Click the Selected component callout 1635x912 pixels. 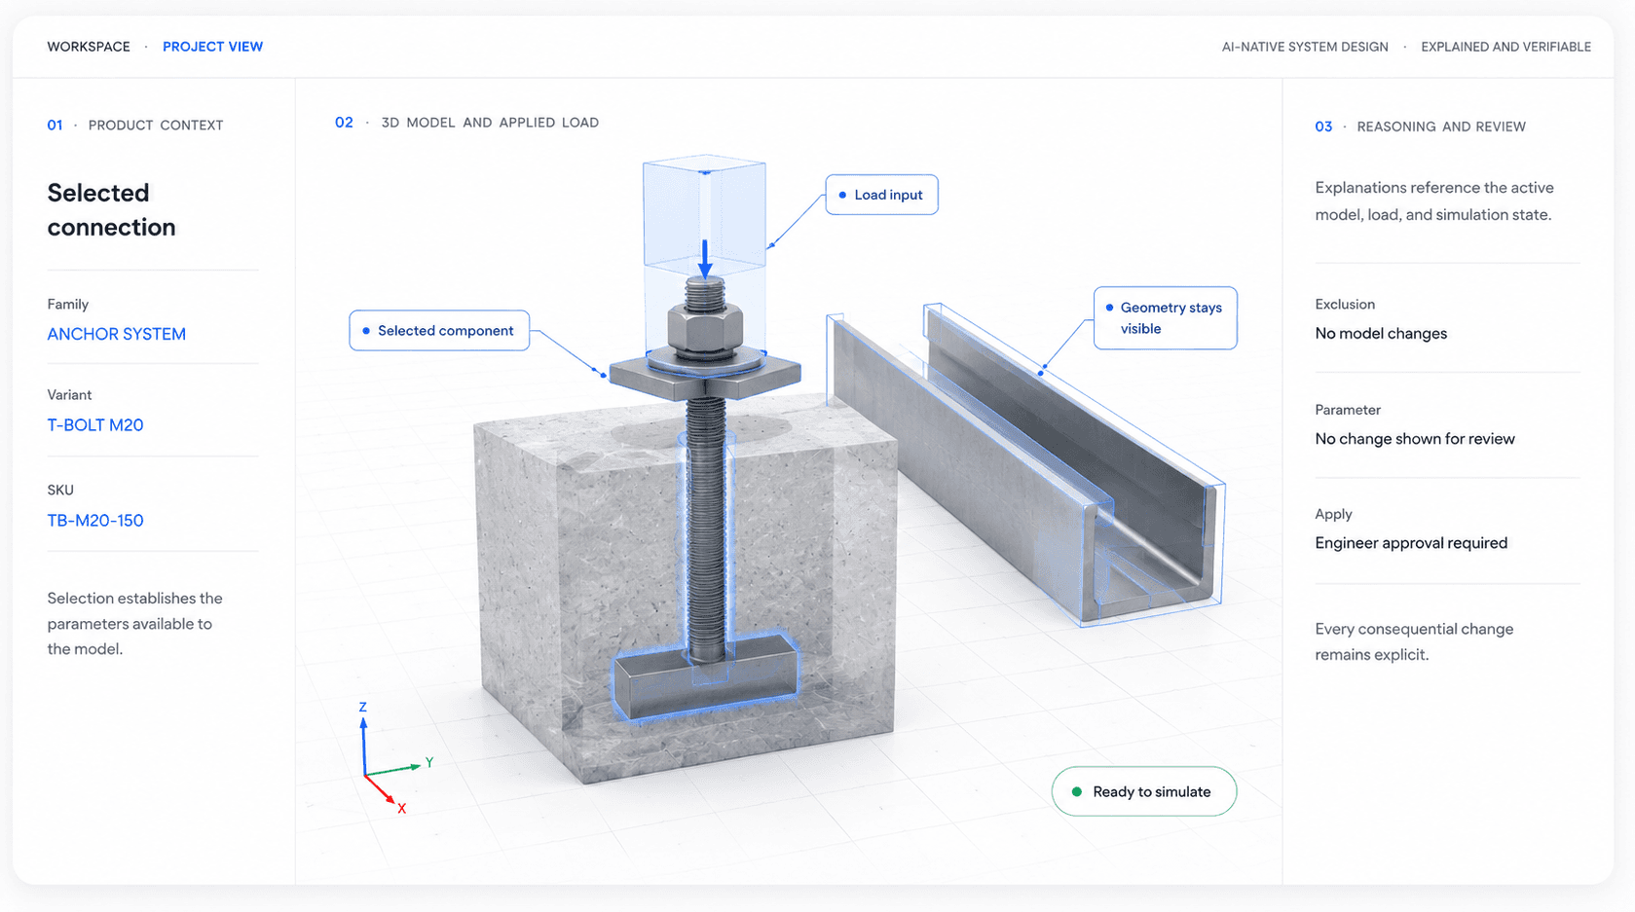click(439, 331)
